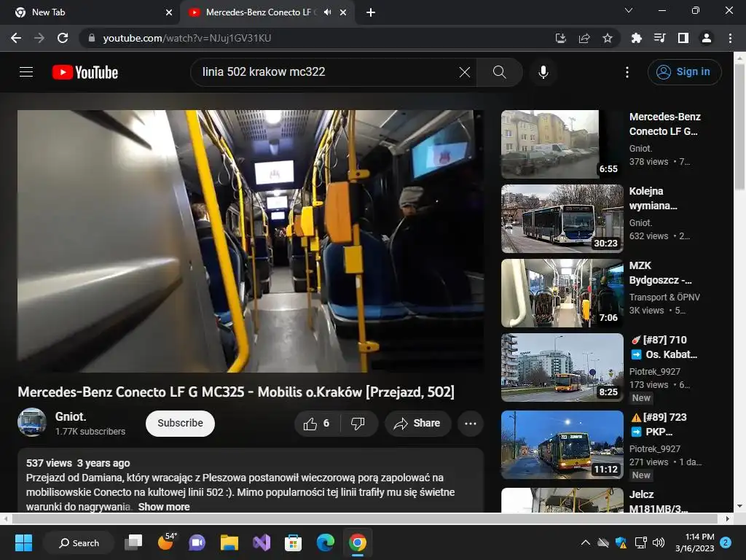Click the magnifier search button
Screen dimensions: 746x560
[x=499, y=72]
